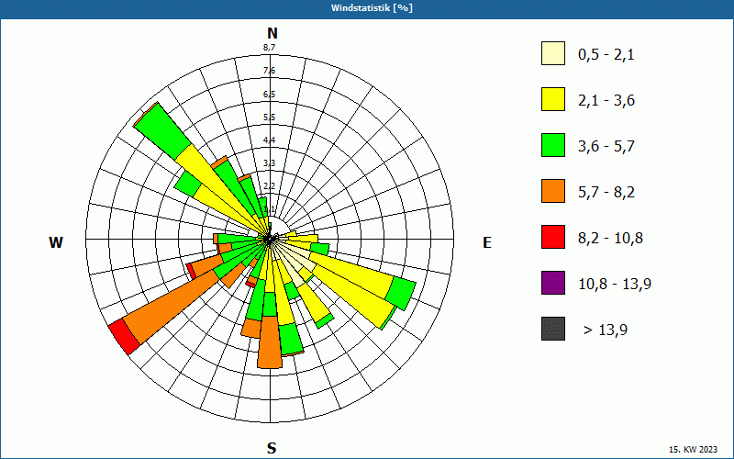Click the '5,5' radial axis value
The width and height of the screenshot is (734, 459).
pos(269,118)
